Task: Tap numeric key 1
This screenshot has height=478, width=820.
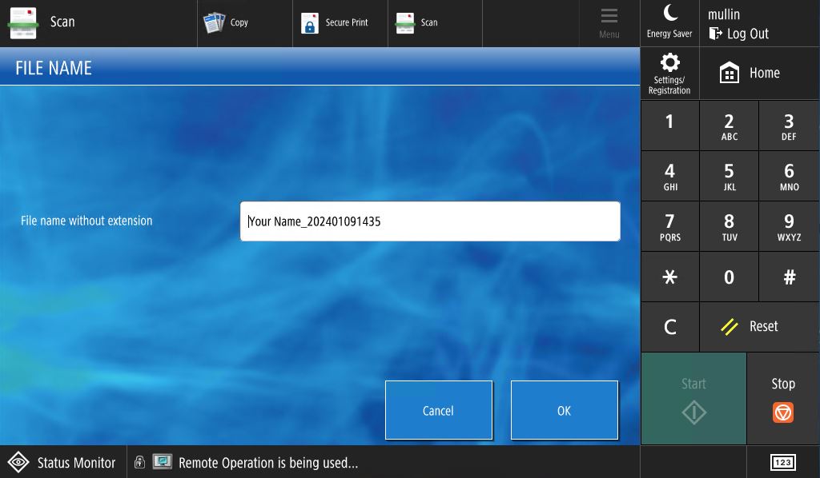Action: tap(670, 125)
